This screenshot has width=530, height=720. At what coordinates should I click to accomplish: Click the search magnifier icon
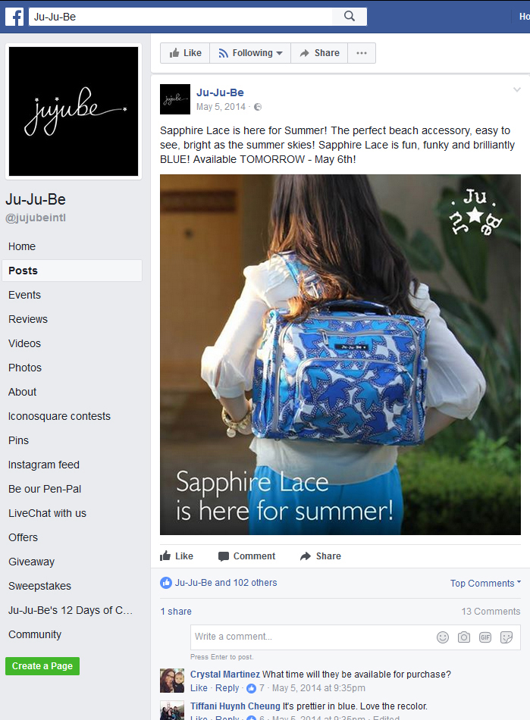350,17
